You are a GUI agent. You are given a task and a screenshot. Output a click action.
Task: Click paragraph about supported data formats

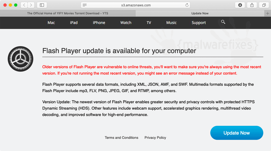148,88
